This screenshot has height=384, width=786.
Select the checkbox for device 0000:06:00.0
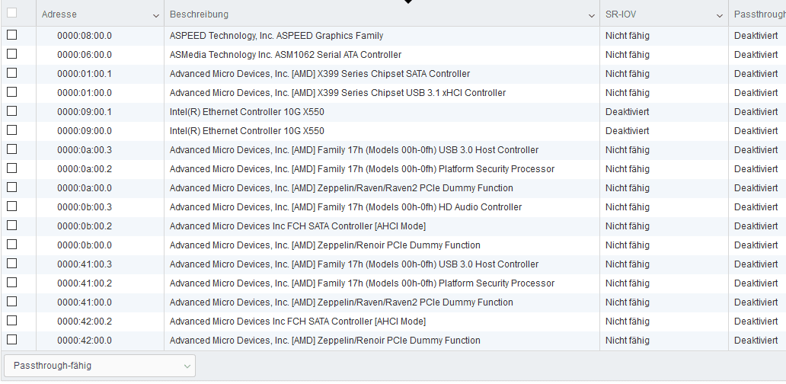tap(11, 54)
